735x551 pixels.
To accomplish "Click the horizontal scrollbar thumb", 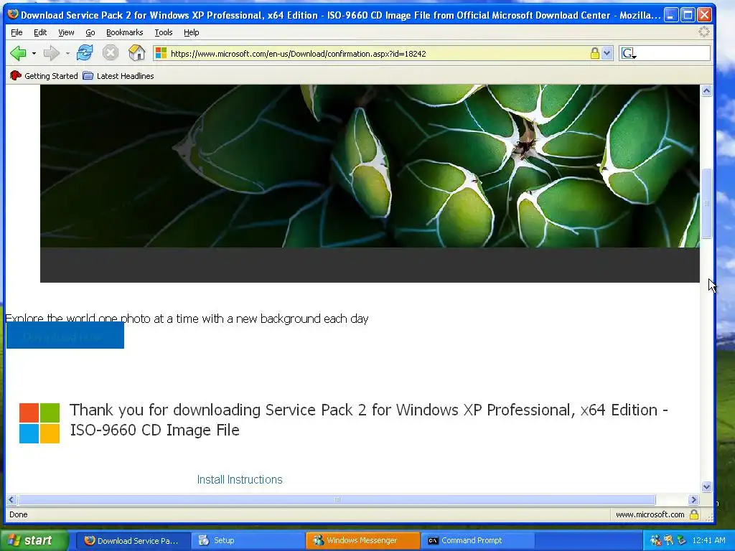I will point(337,499).
